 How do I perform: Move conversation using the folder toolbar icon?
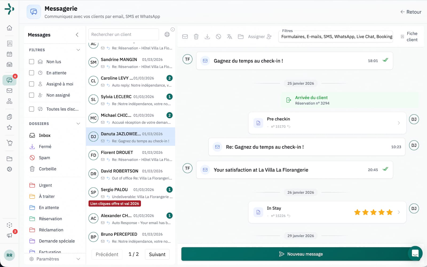click(240, 37)
